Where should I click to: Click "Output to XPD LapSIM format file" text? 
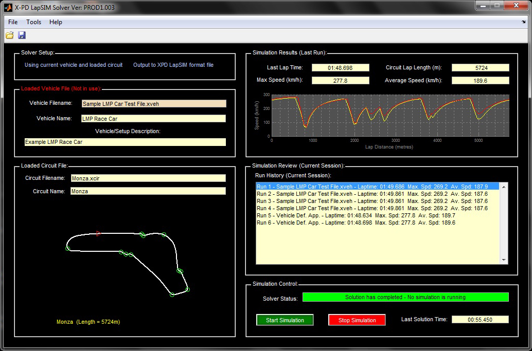pyautogui.click(x=173, y=65)
